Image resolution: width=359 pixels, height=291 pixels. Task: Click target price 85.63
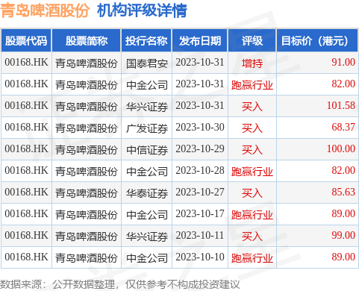[343, 192]
